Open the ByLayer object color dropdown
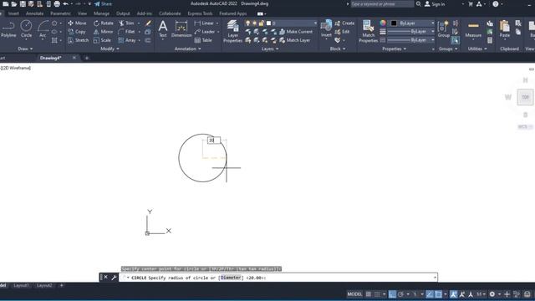The image size is (535, 301). pyautogui.click(x=433, y=23)
